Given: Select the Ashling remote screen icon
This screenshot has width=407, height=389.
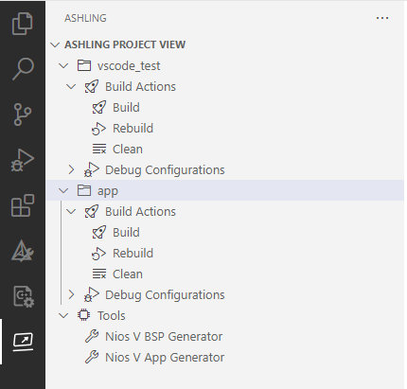Looking at the screenshot, I should tap(23, 342).
